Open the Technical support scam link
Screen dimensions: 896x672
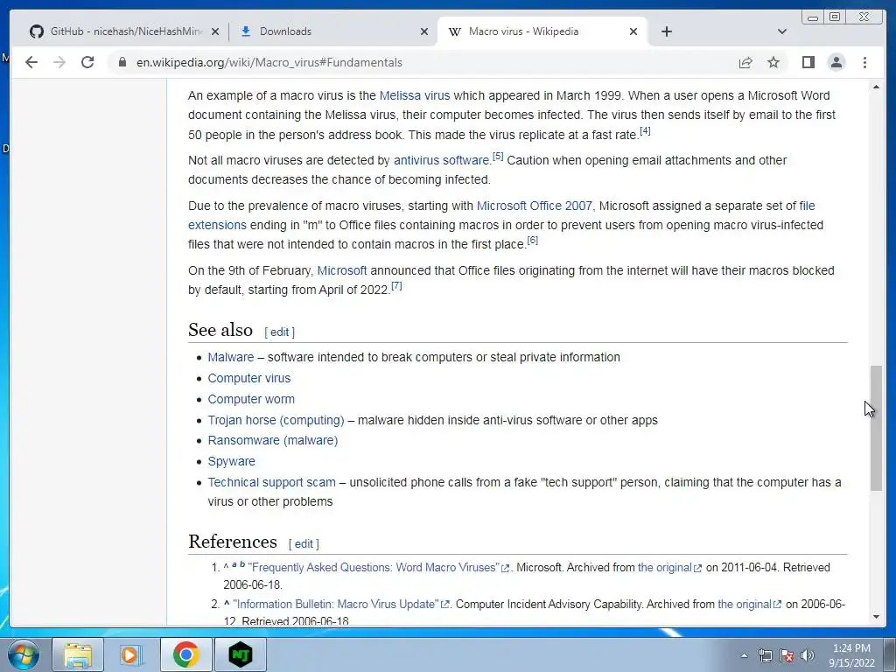click(x=271, y=482)
